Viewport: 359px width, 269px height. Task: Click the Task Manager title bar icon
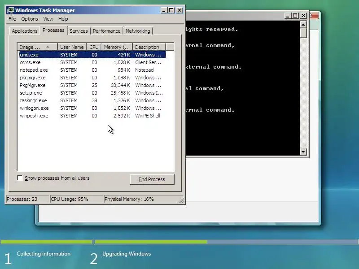coord(10,10)
